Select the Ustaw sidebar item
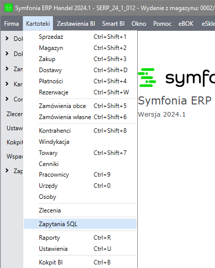Viewport: 215px width, 268px height. coord(15,128)
